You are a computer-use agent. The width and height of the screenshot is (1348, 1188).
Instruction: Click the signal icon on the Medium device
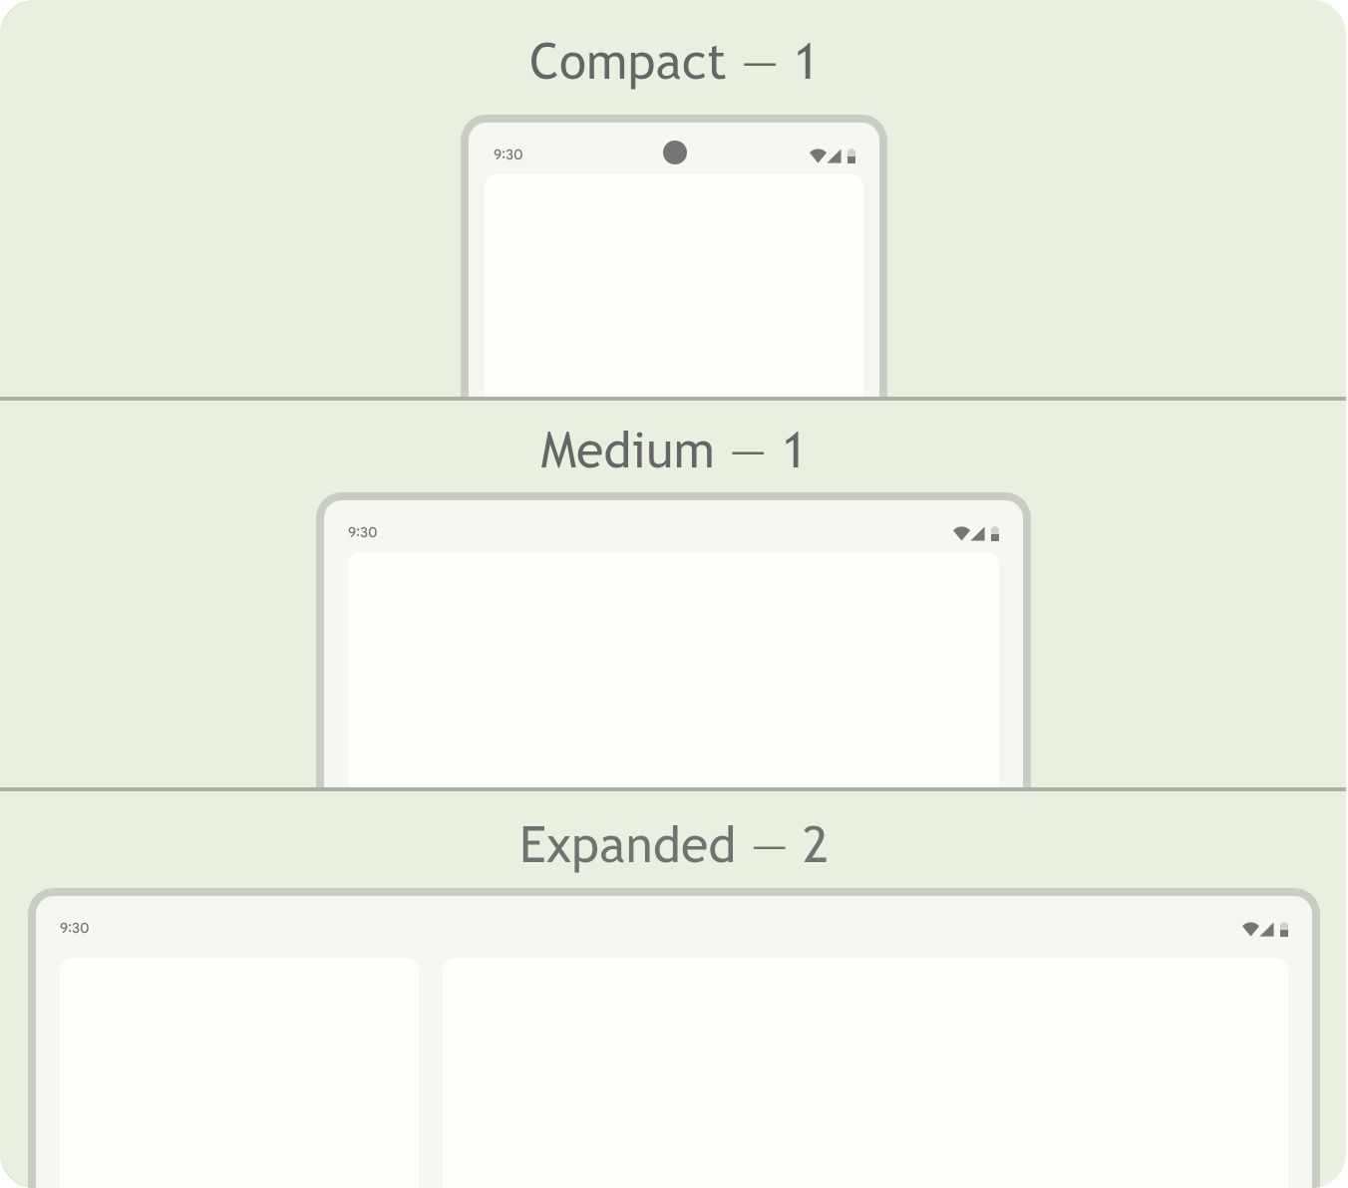coord(978,533)
